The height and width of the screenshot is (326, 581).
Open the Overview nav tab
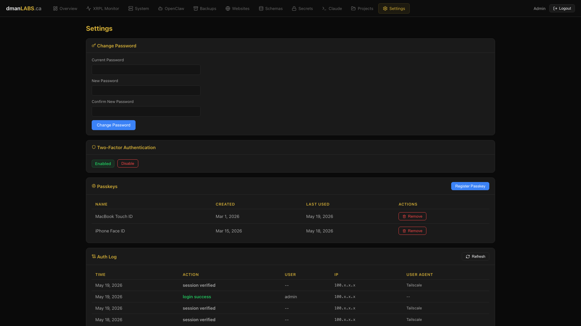point(65,8)
